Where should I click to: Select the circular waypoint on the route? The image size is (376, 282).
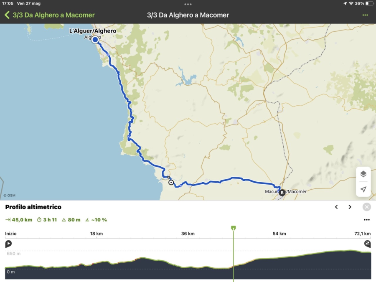click(171, 182)
